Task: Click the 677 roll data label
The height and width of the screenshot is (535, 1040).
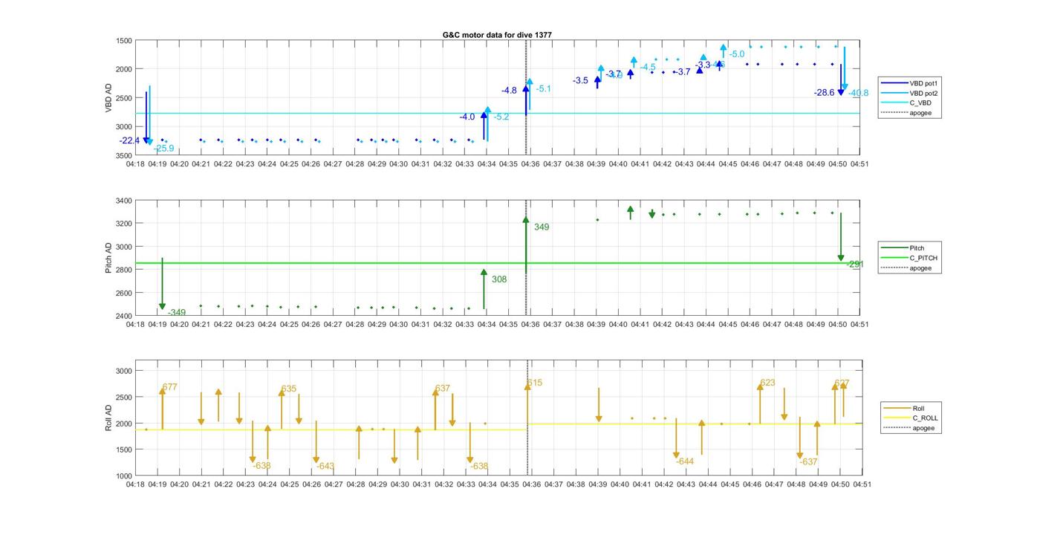Action: pos(170,387)
